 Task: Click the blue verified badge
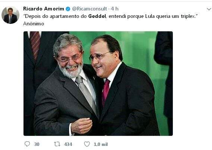click(x=68, y=9)
